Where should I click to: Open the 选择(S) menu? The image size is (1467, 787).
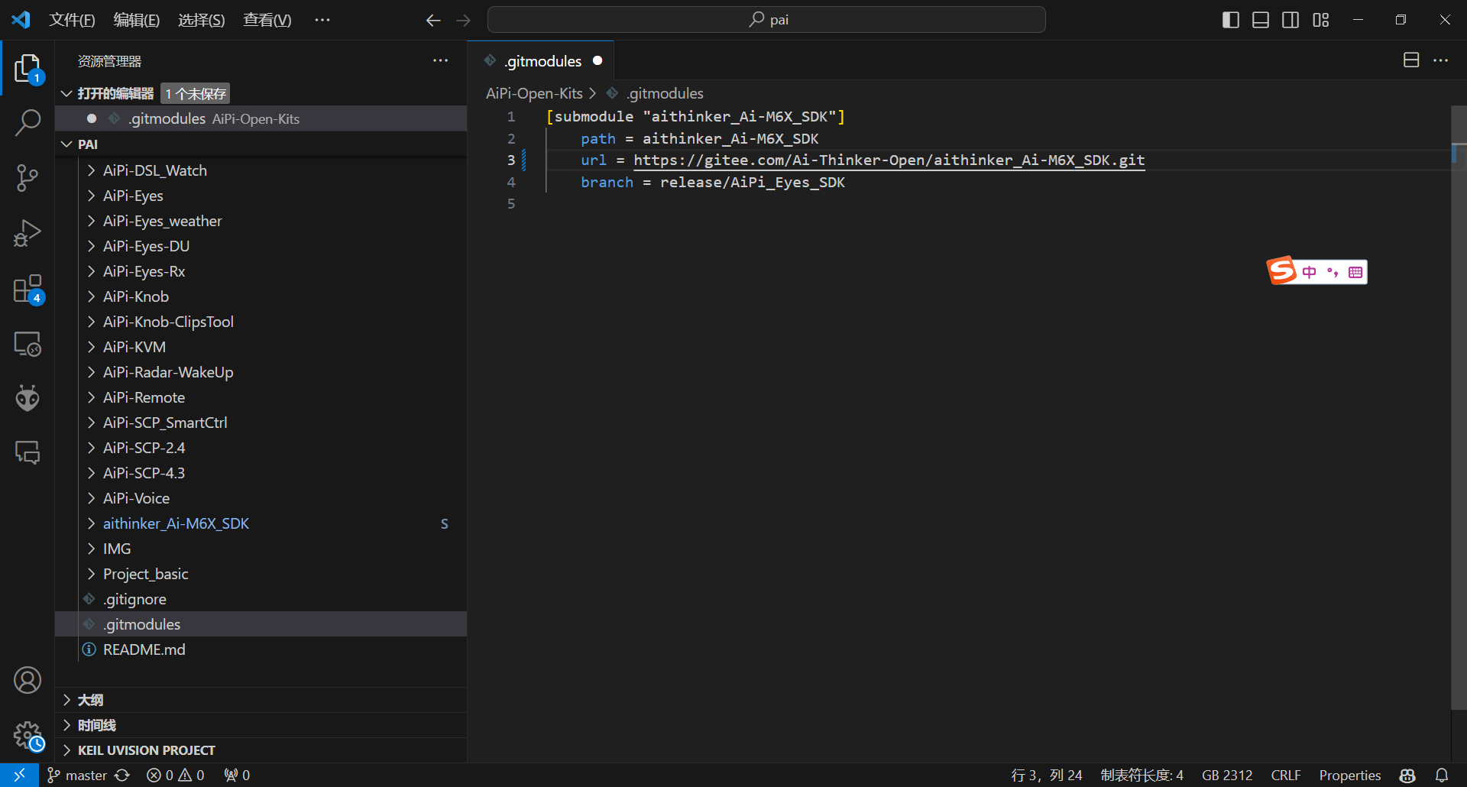pyautogui.click(x=202, y=20)
